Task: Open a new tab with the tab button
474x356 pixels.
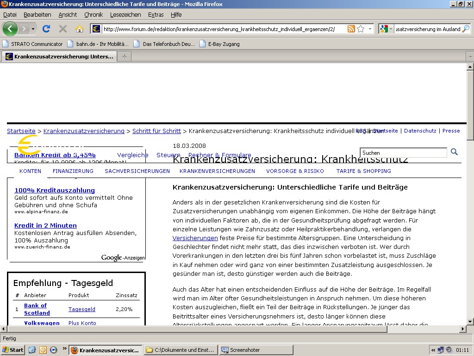Action: [124, 57]
